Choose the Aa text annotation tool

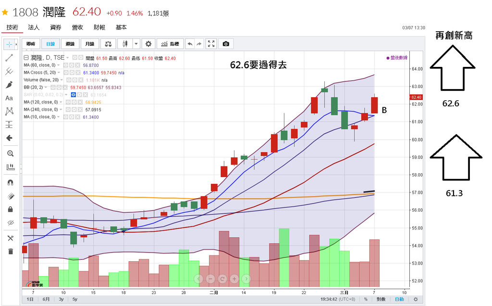tap(9, 98)
